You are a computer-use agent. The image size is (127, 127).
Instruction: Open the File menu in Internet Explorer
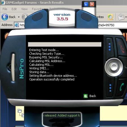pyautogui.click(x=5, y=9)
